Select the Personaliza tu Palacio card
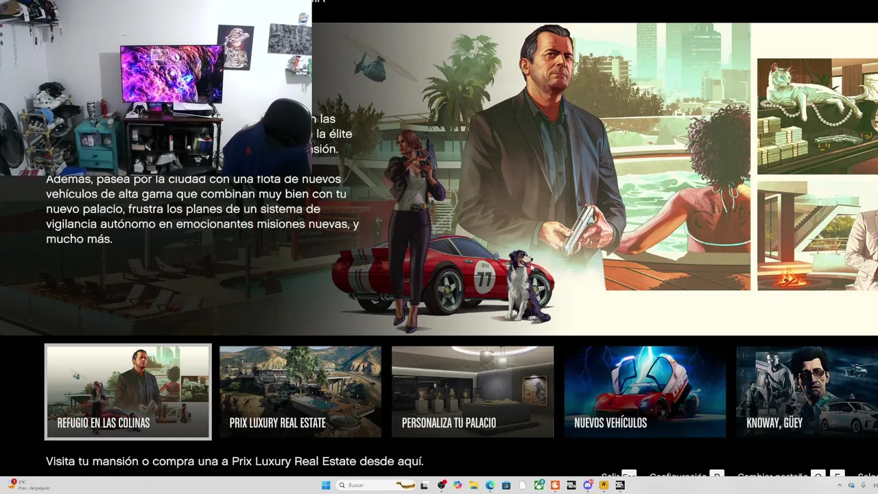Image resolution: width=878 pixels, height=494 pixels. click(x=473, y=392)
